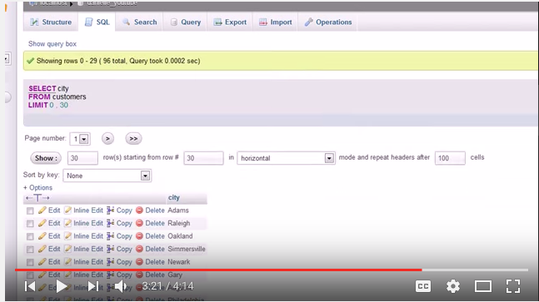Open the Import tab
The image size is (539, 302).
[x=276, y=22]
